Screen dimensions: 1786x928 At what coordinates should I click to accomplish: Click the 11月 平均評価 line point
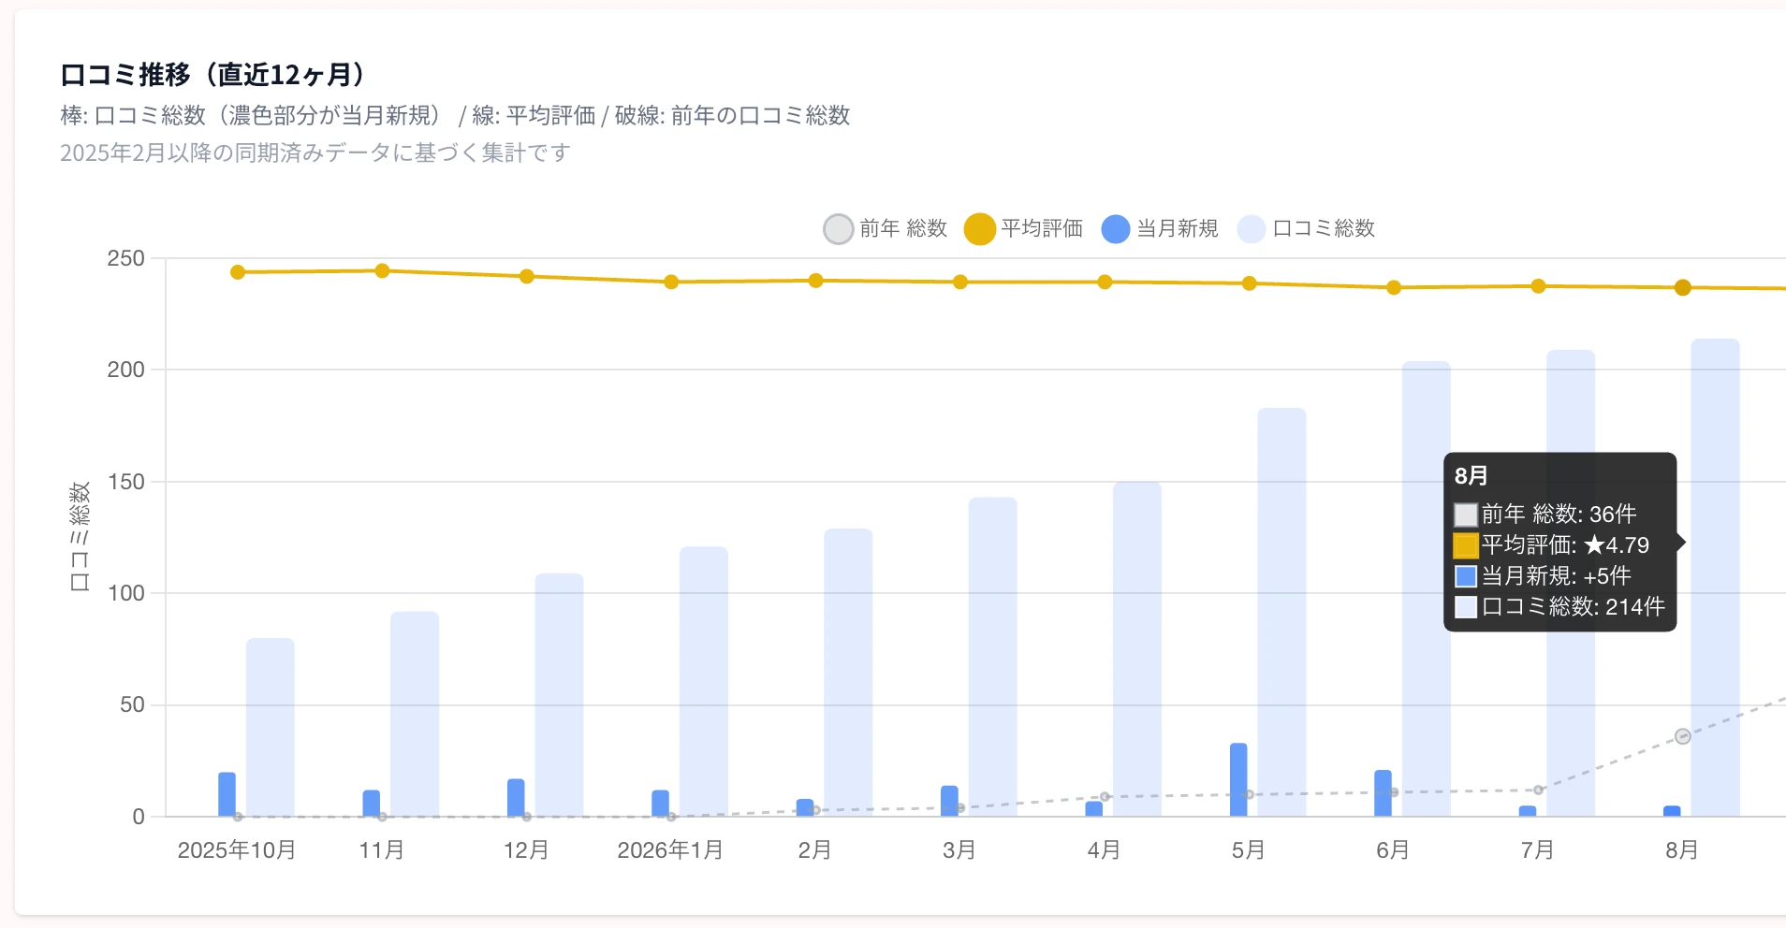coord(382,270)
